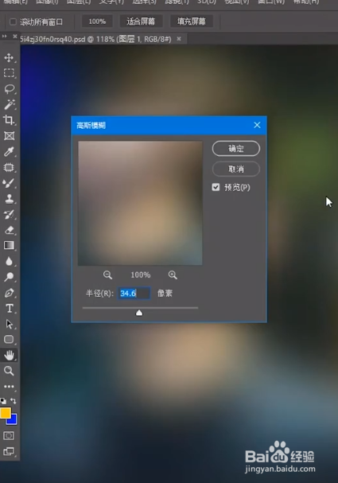
Task: Zoom in the Gaussian Blur preview
Action: (173, 275)
